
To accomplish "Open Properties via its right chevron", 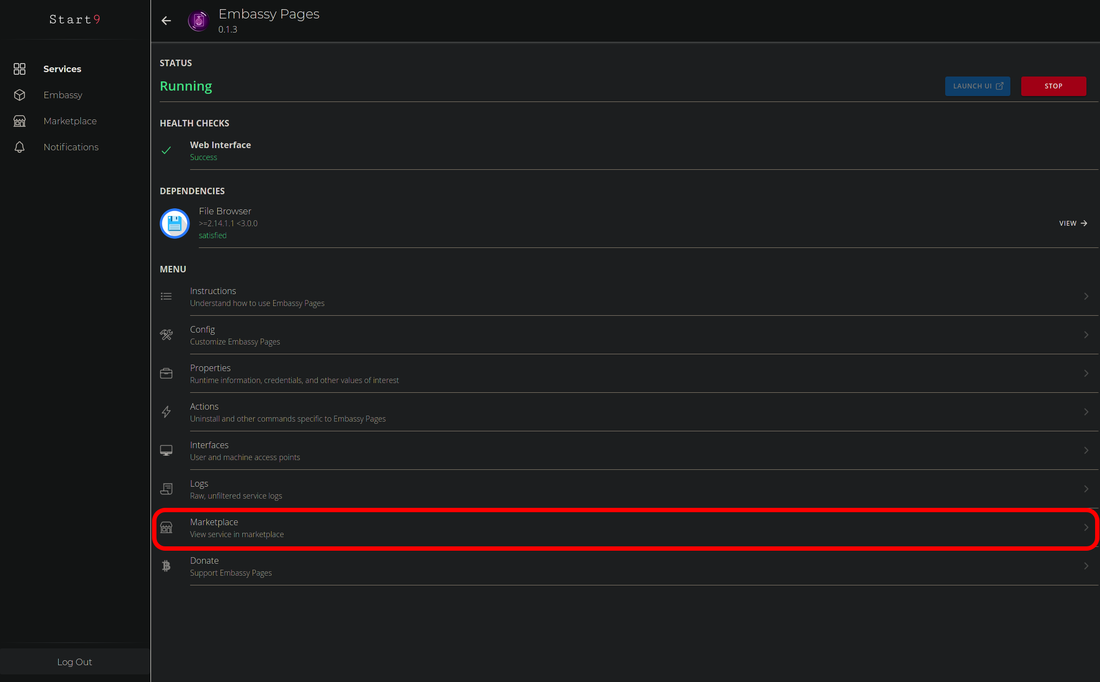I will click(x=1086, y=373).
